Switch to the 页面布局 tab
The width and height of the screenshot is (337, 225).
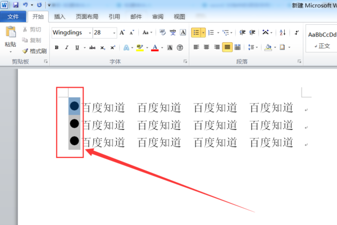coord(87,17)
